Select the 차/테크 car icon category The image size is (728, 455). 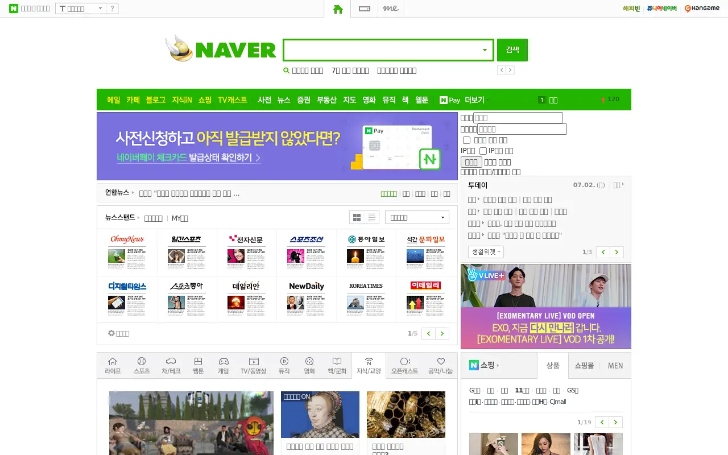171,365
